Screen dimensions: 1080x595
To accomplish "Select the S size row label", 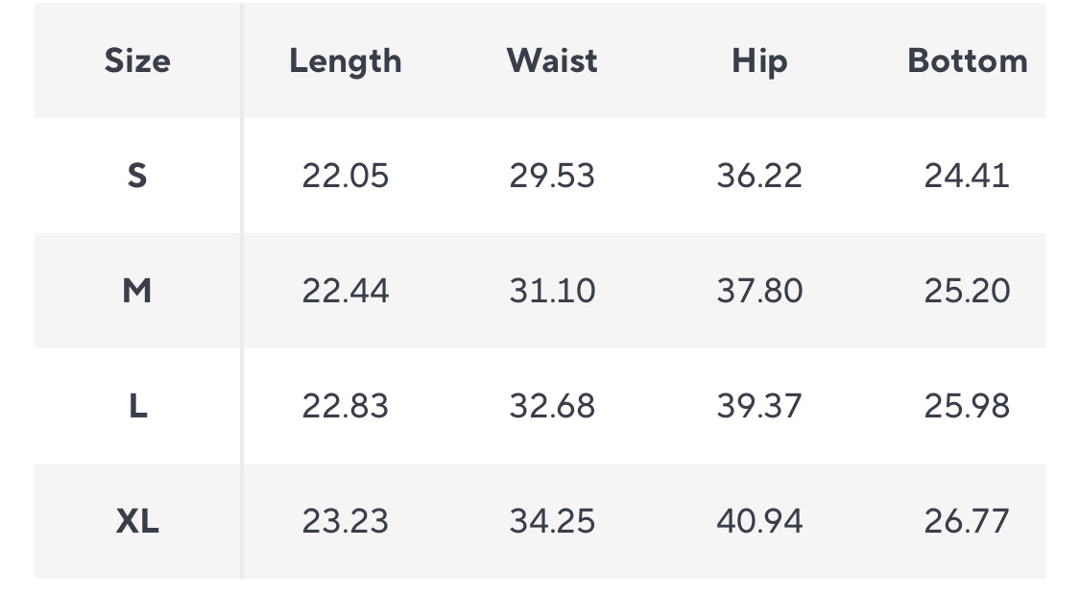I will [137, 176].
